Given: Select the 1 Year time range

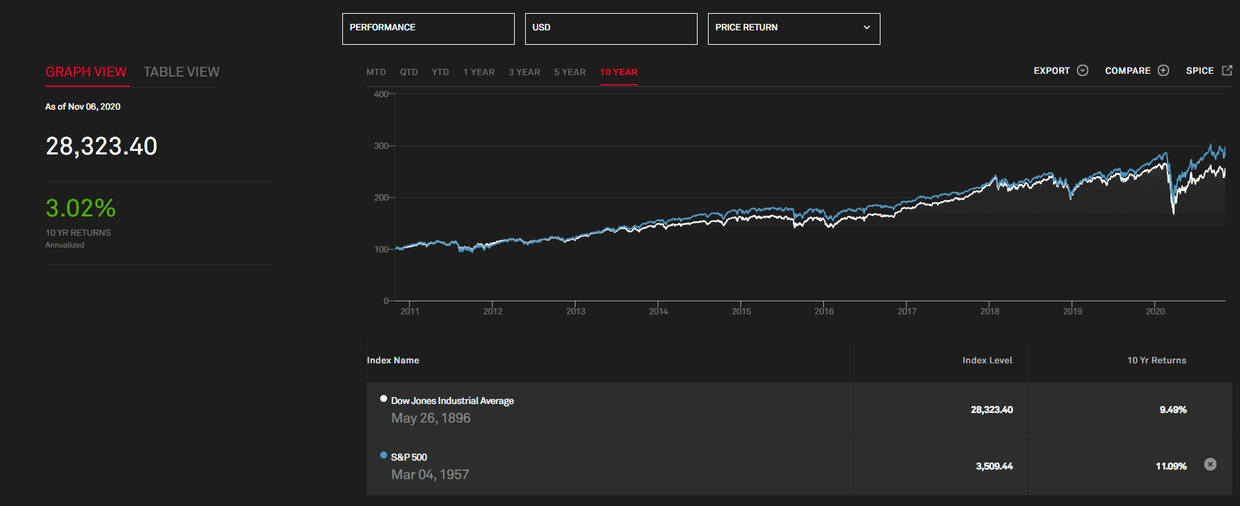Looking at the screenshot, I should pos(479,72).
